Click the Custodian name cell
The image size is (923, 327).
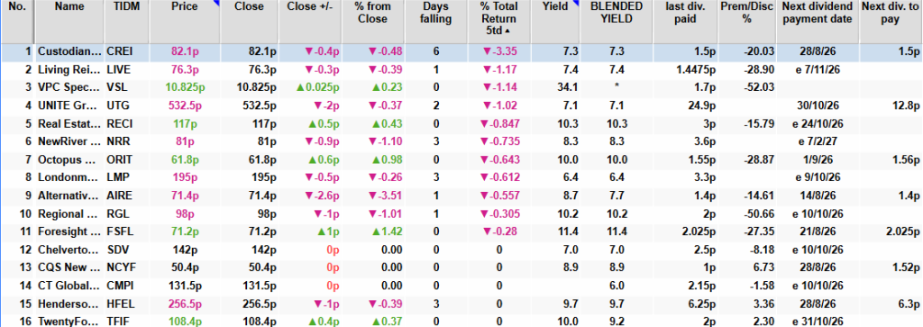tap(70, 51)
